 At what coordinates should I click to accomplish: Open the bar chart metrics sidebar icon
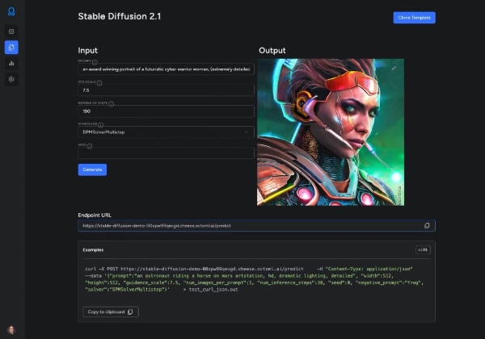(x=11, y=63)
